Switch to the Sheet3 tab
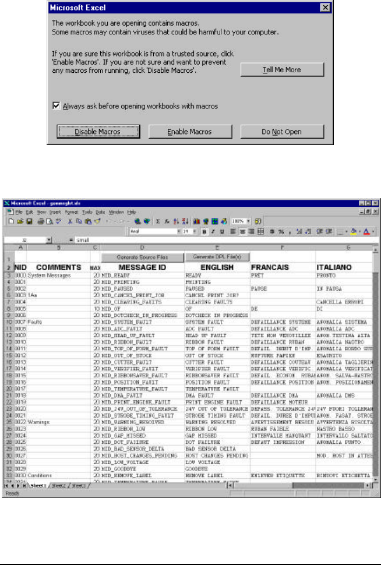This screenshot has height=565, width=381. (x=79, y=486)
